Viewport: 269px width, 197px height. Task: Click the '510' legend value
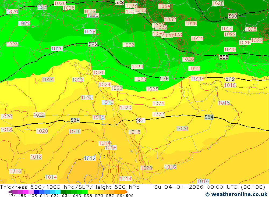44,195
